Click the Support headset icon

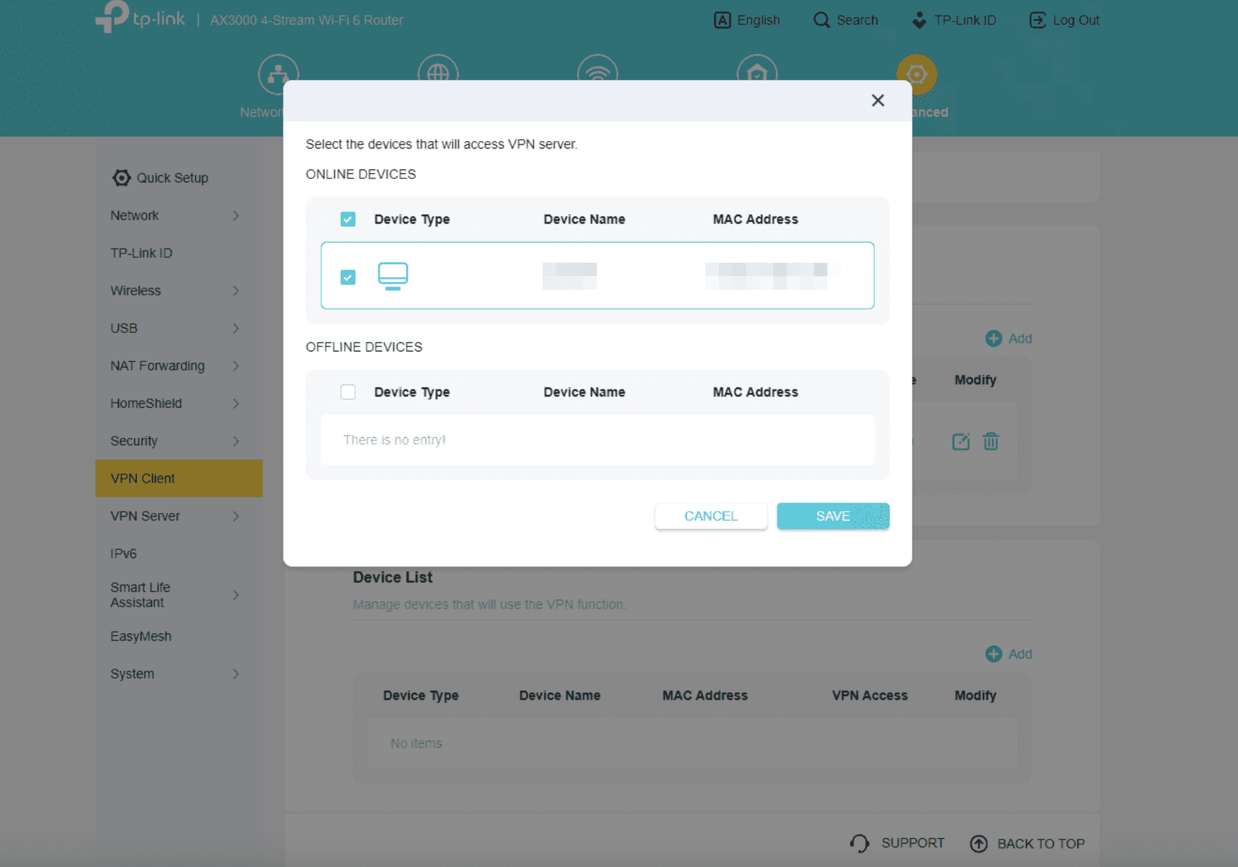point(859,844)
